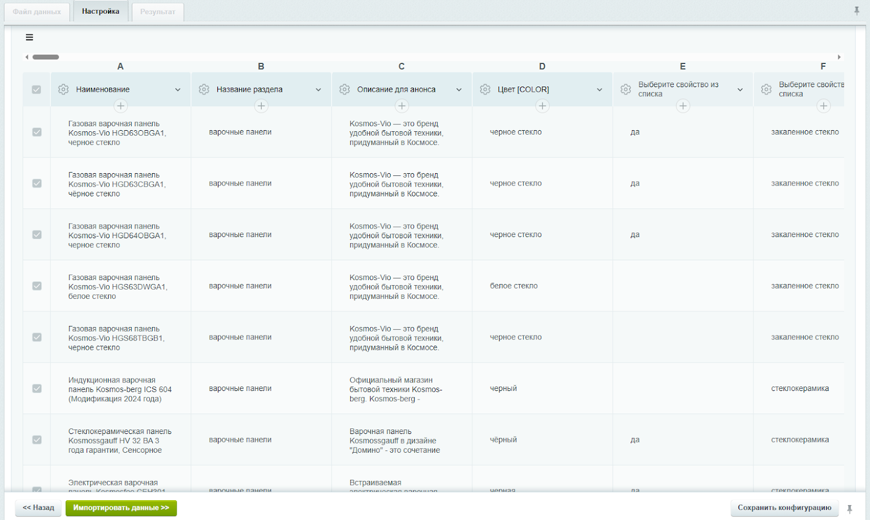Uncheck row Kosmos-Vio HGD64OBGA1

point(37,235)
